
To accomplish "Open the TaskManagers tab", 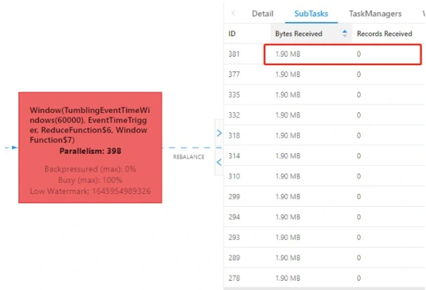I will coord(375,13).
